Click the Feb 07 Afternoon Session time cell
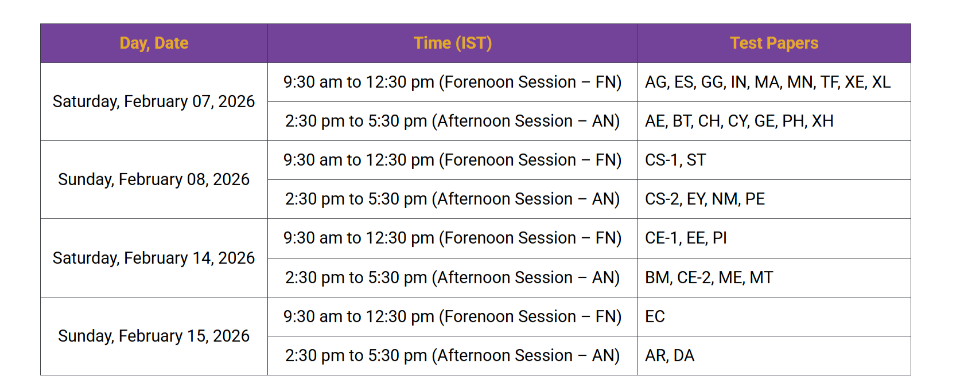Image resolution: width=964 pixels, height=392 pixels. pyautogui.click(x=452, y=121)
